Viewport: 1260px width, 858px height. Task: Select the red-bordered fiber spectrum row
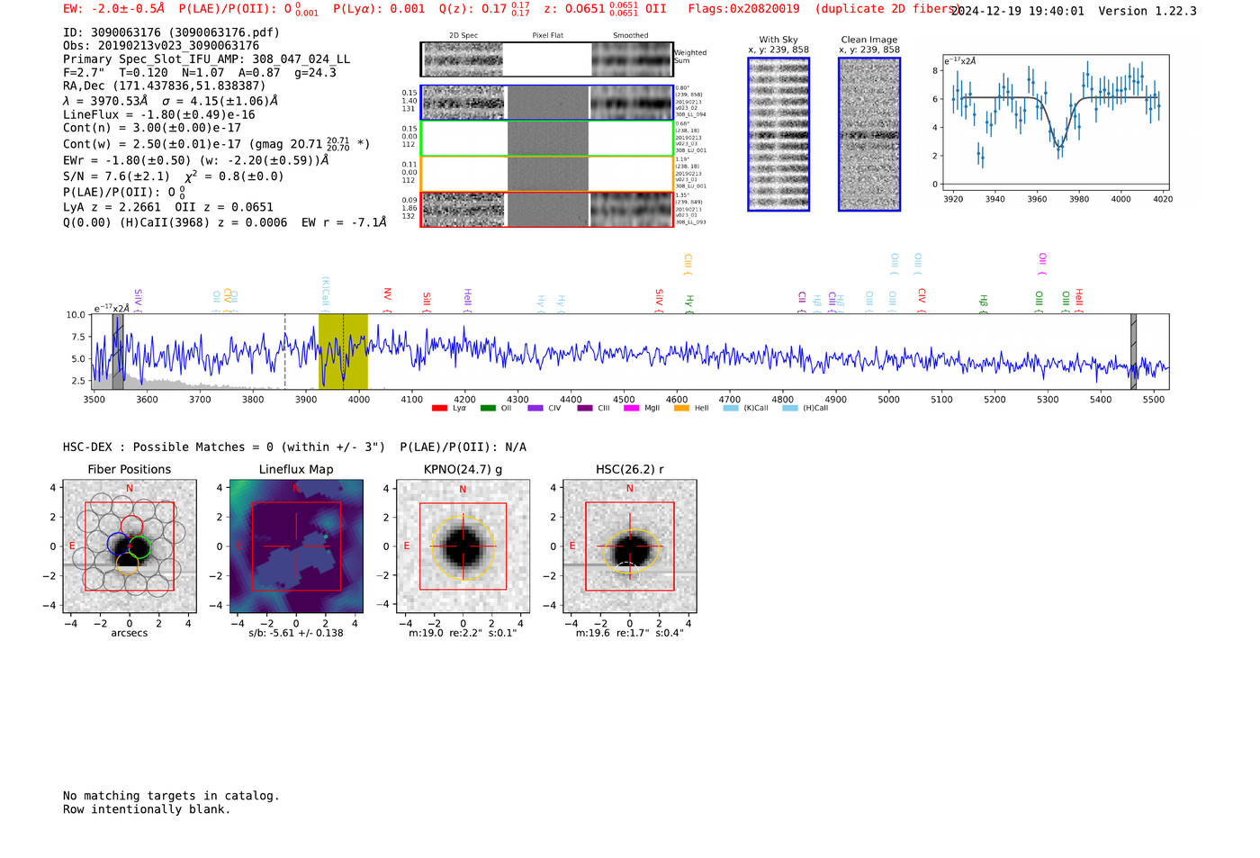click(546, 209)
